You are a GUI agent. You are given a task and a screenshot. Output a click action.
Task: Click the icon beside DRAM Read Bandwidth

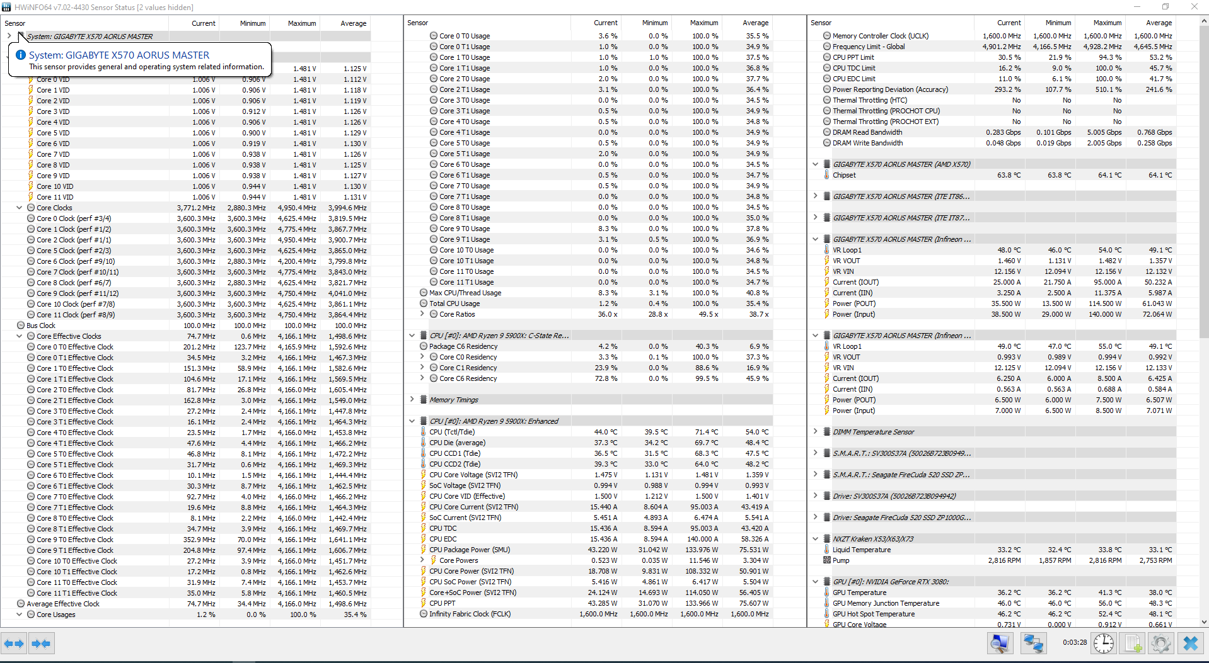click(827, 132)
